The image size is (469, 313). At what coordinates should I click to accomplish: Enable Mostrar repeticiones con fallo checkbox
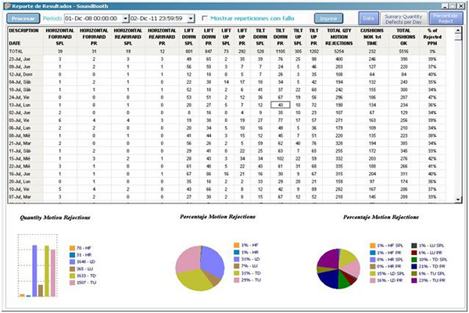tap(205, 18)
